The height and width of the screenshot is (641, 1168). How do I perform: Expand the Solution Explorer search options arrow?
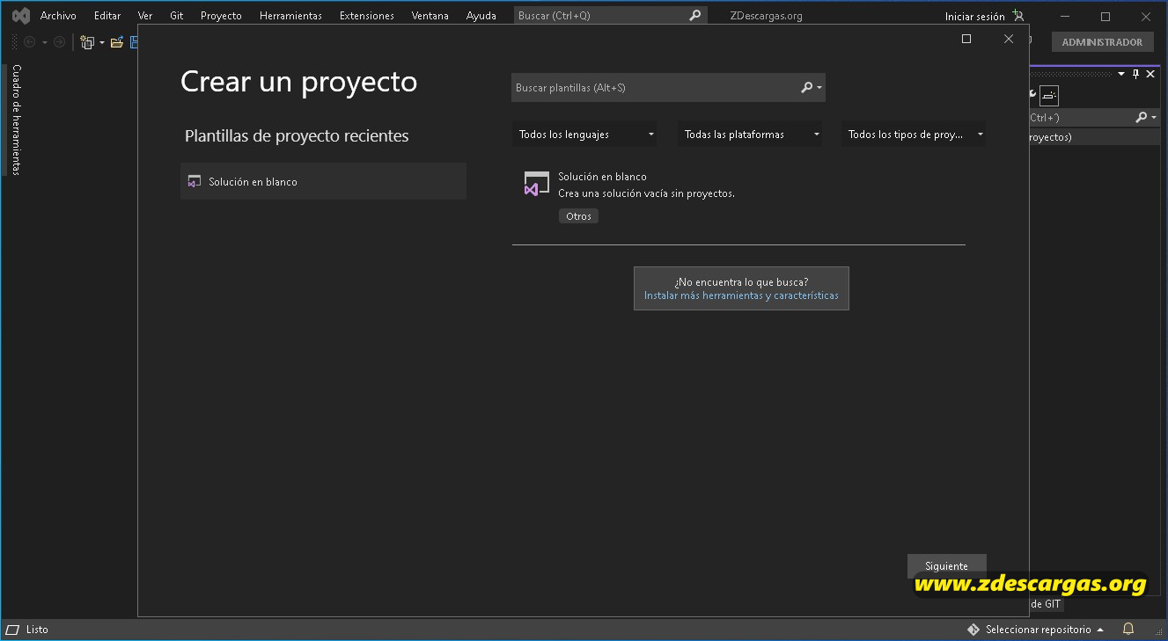(x=1153, y=117)
